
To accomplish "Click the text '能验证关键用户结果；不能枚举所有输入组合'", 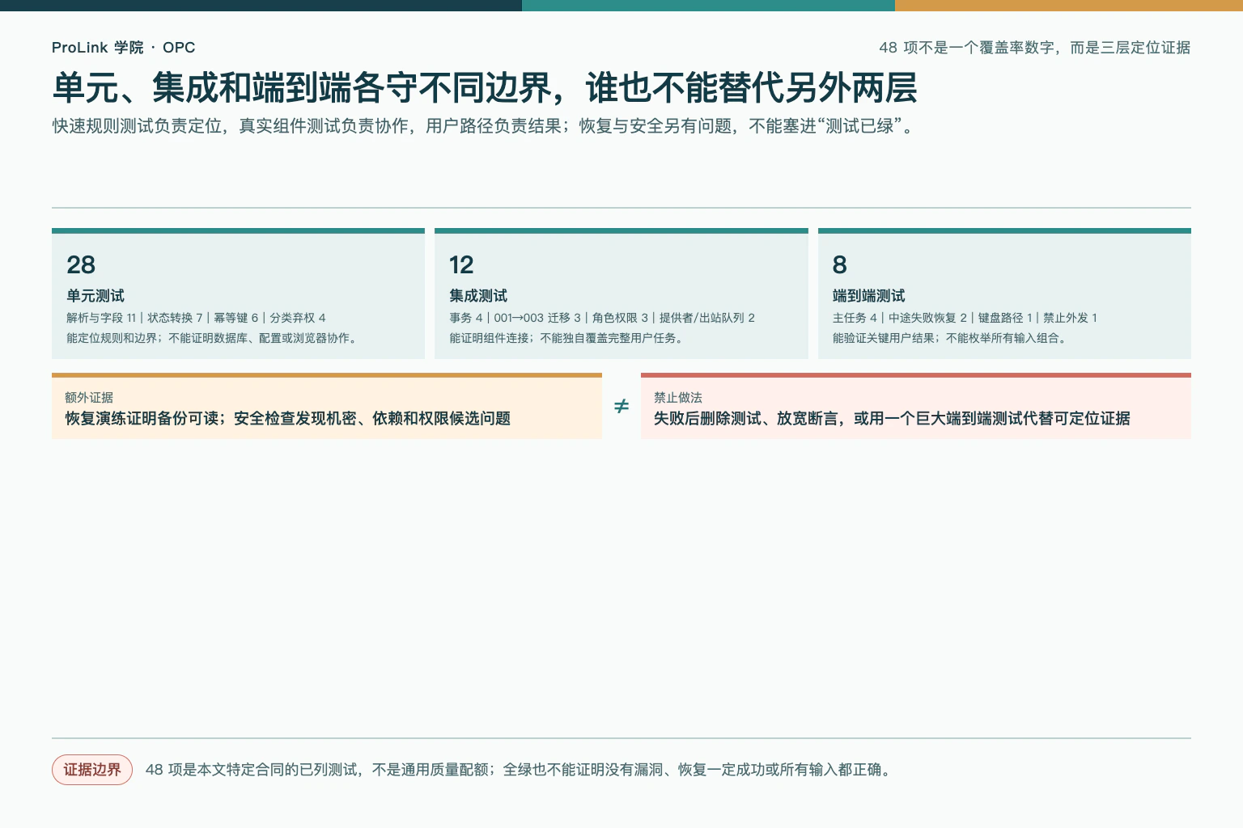I will (952, 338).
